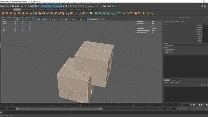This screenshot has height=117, width=208.
Task: Select polyCBoolOp1 input node
Action: (169, 51)
